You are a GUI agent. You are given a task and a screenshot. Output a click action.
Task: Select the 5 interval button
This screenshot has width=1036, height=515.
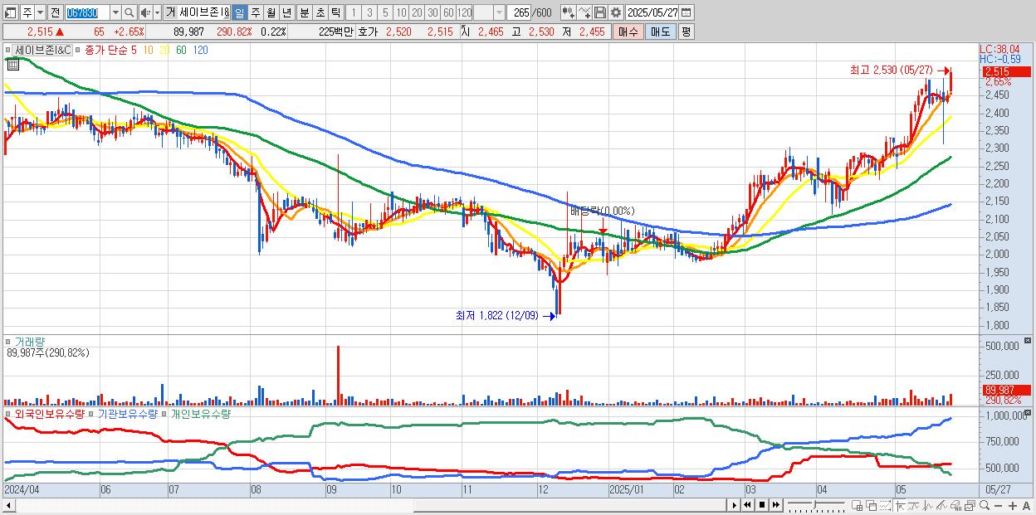tap(385, 12)
